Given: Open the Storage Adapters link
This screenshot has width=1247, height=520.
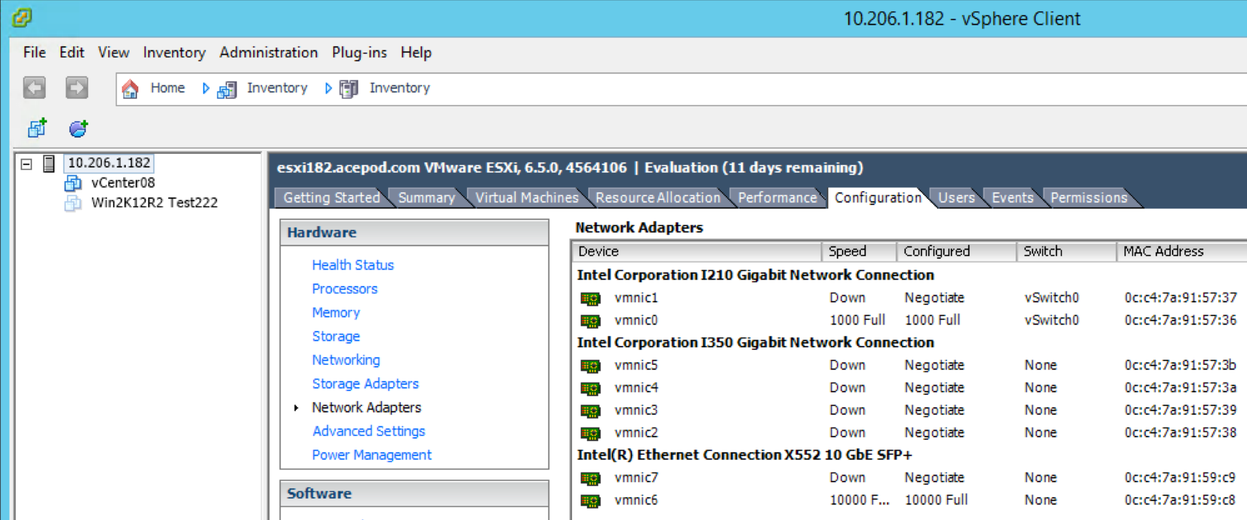Looking at the screenshot, I should click(365, 384).
